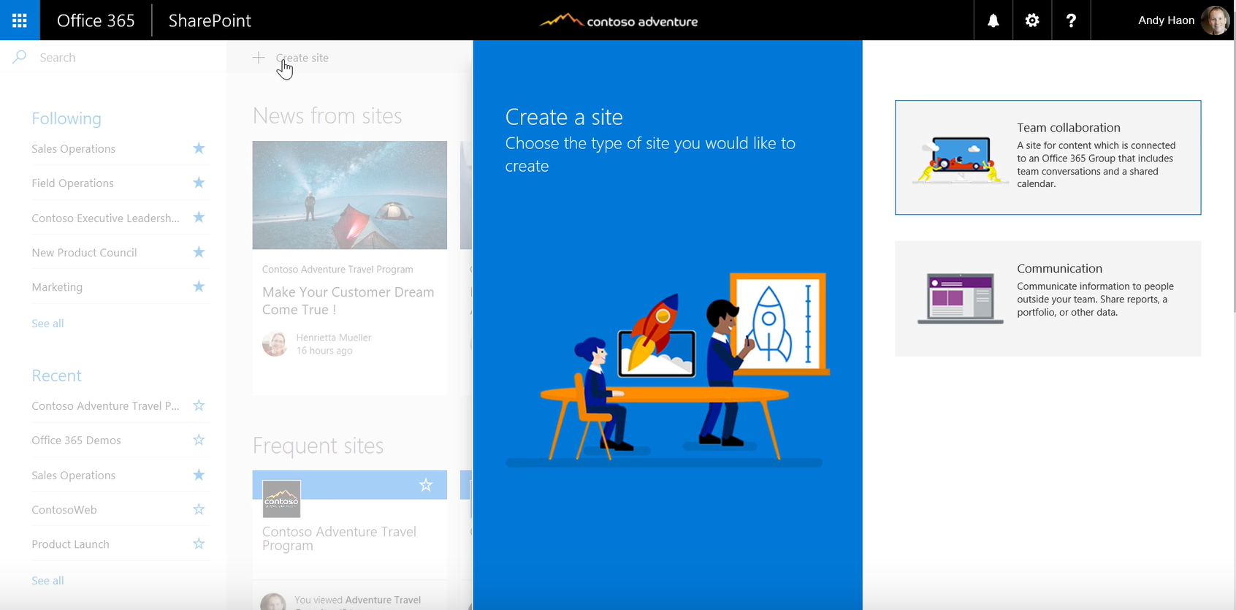Open Product Launch recent site

[x=70, y=544]
